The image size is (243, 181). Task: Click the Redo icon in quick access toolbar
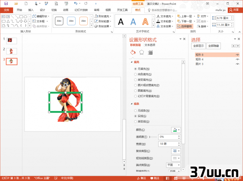[x=86, y=4]
